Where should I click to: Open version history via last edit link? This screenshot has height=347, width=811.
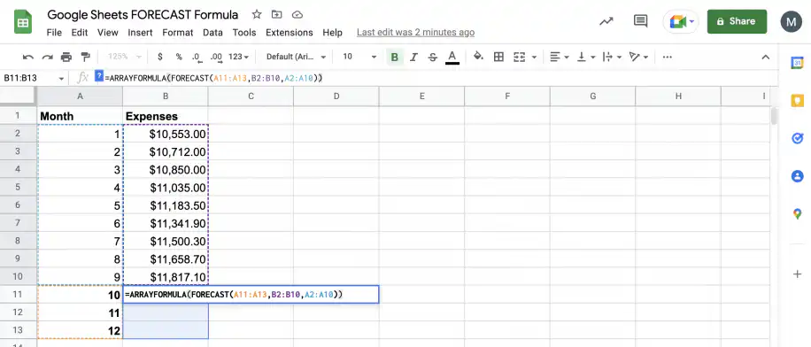(415, 33)
